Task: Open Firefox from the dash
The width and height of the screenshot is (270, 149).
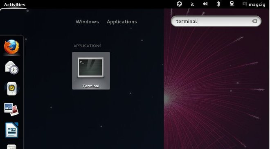Action: click(x=11, y=47)
